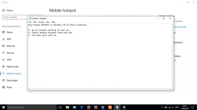Screen dimensions: 197x110
Task: Switch to Settings gear in taskbar
Action: tap(124, 107)
